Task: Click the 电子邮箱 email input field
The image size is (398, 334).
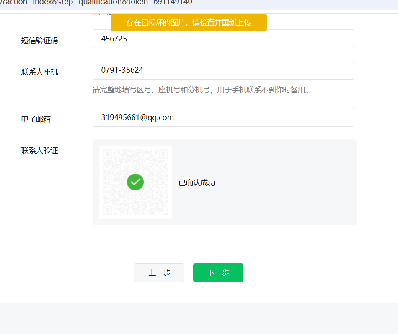Action: 223,118
